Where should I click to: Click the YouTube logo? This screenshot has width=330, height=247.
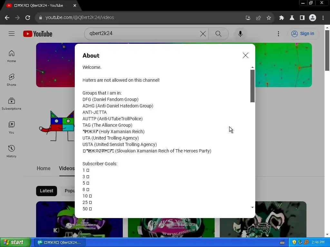(x=38, y=34)
